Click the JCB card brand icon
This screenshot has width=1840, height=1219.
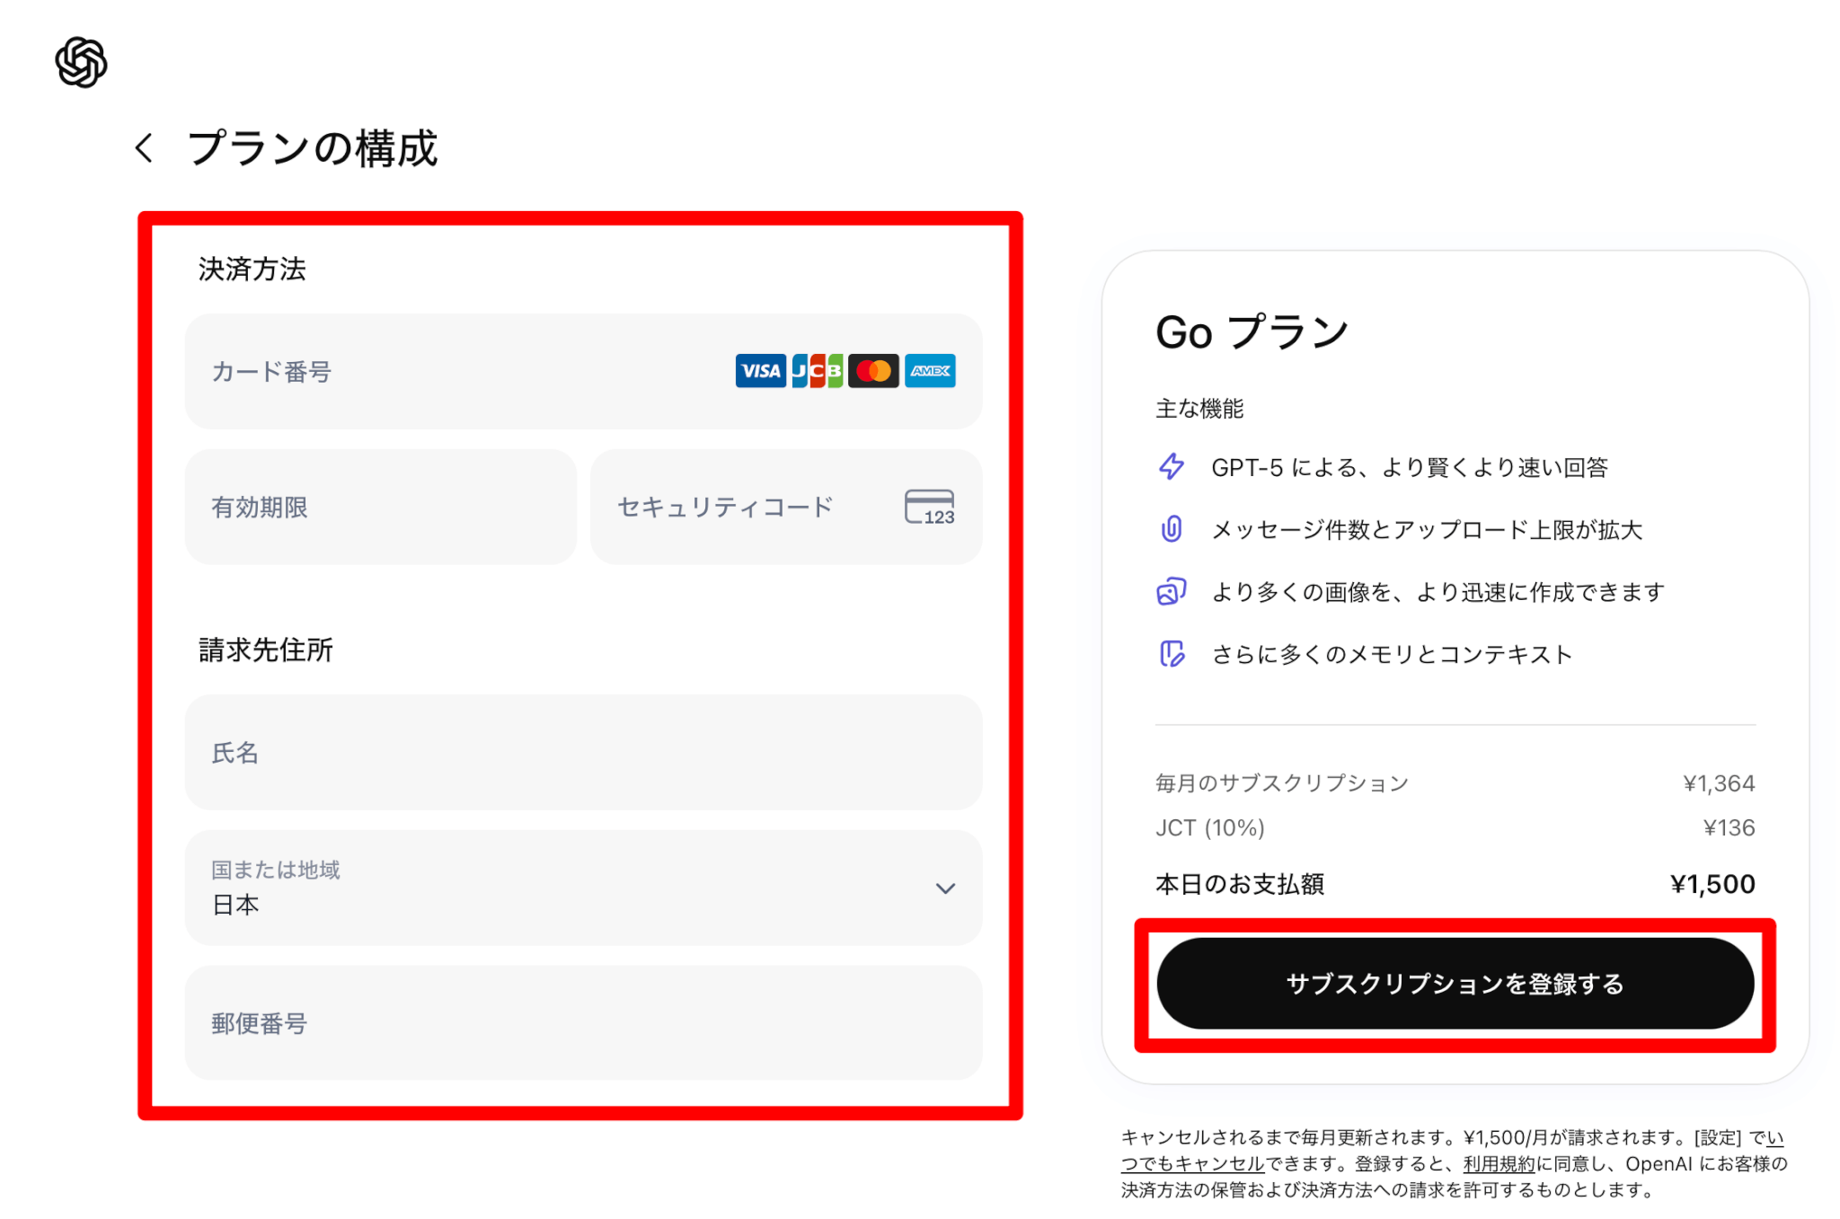click(x=817, y=371)
